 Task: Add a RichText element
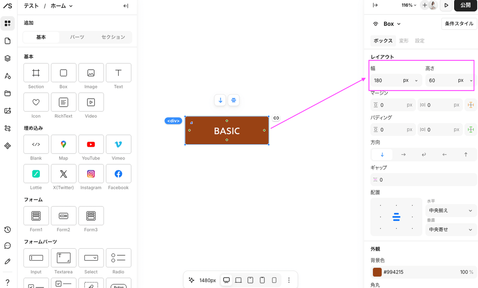point(64,102)
